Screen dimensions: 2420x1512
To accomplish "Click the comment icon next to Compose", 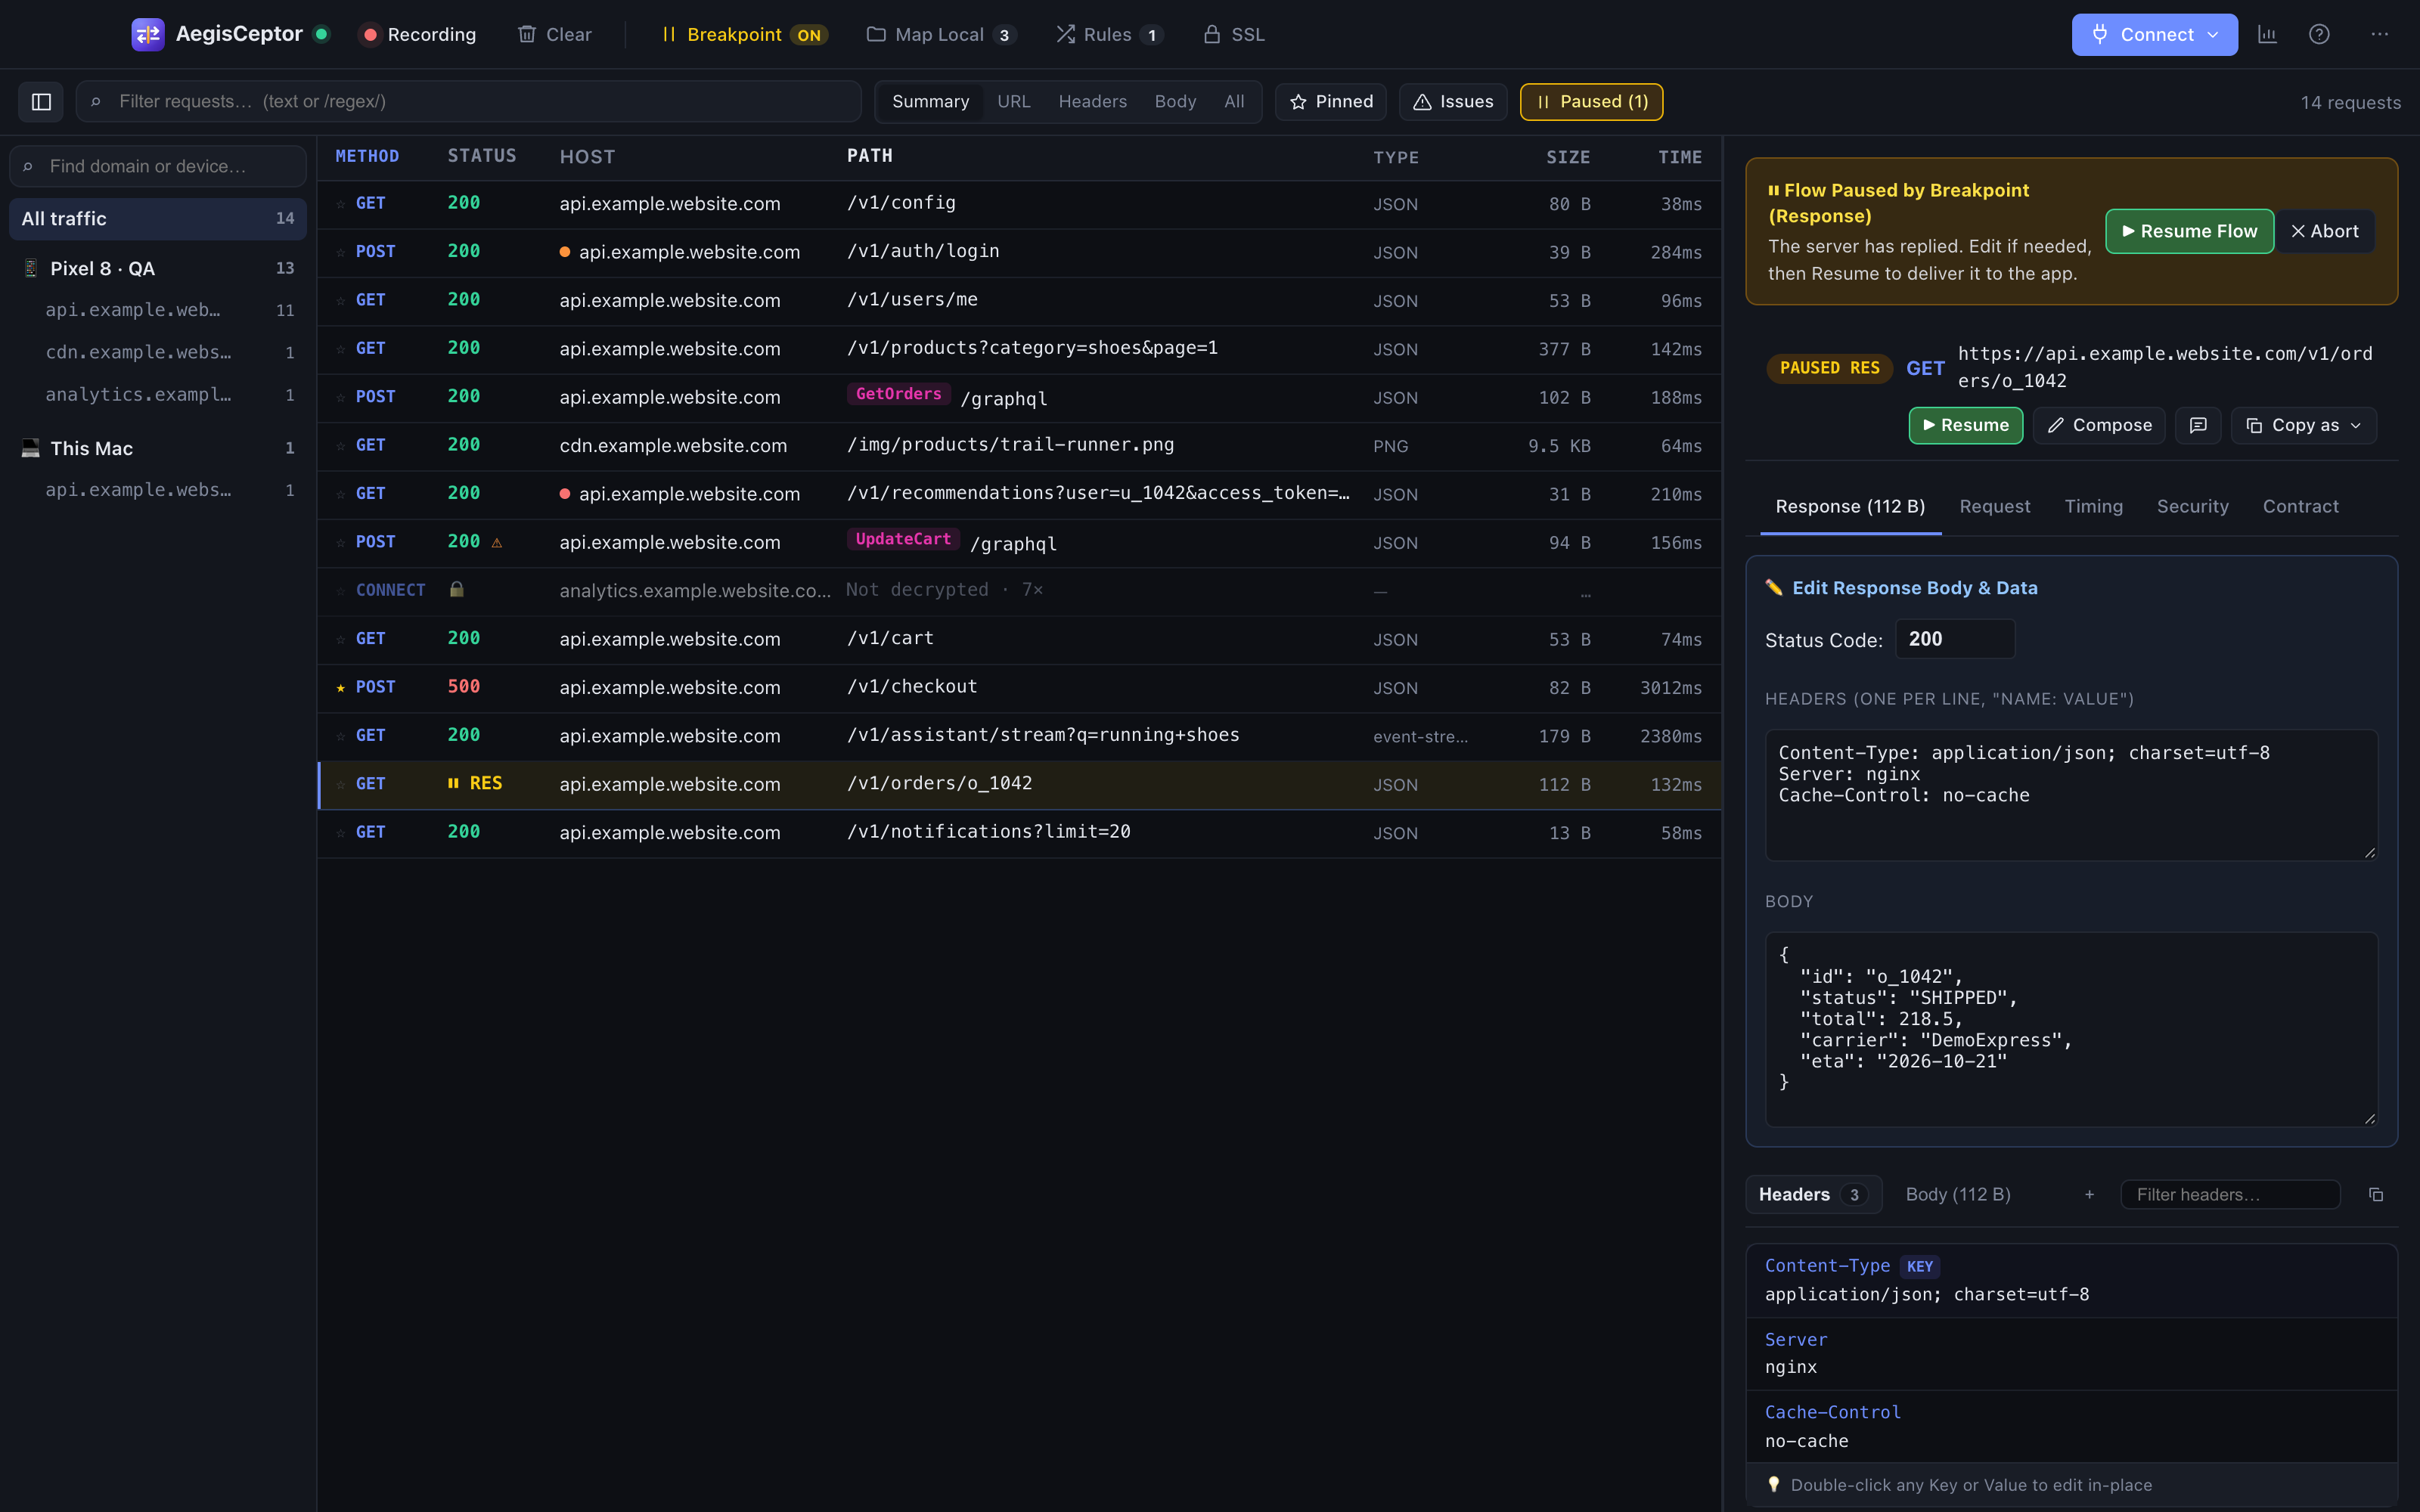I will 2198,425.
